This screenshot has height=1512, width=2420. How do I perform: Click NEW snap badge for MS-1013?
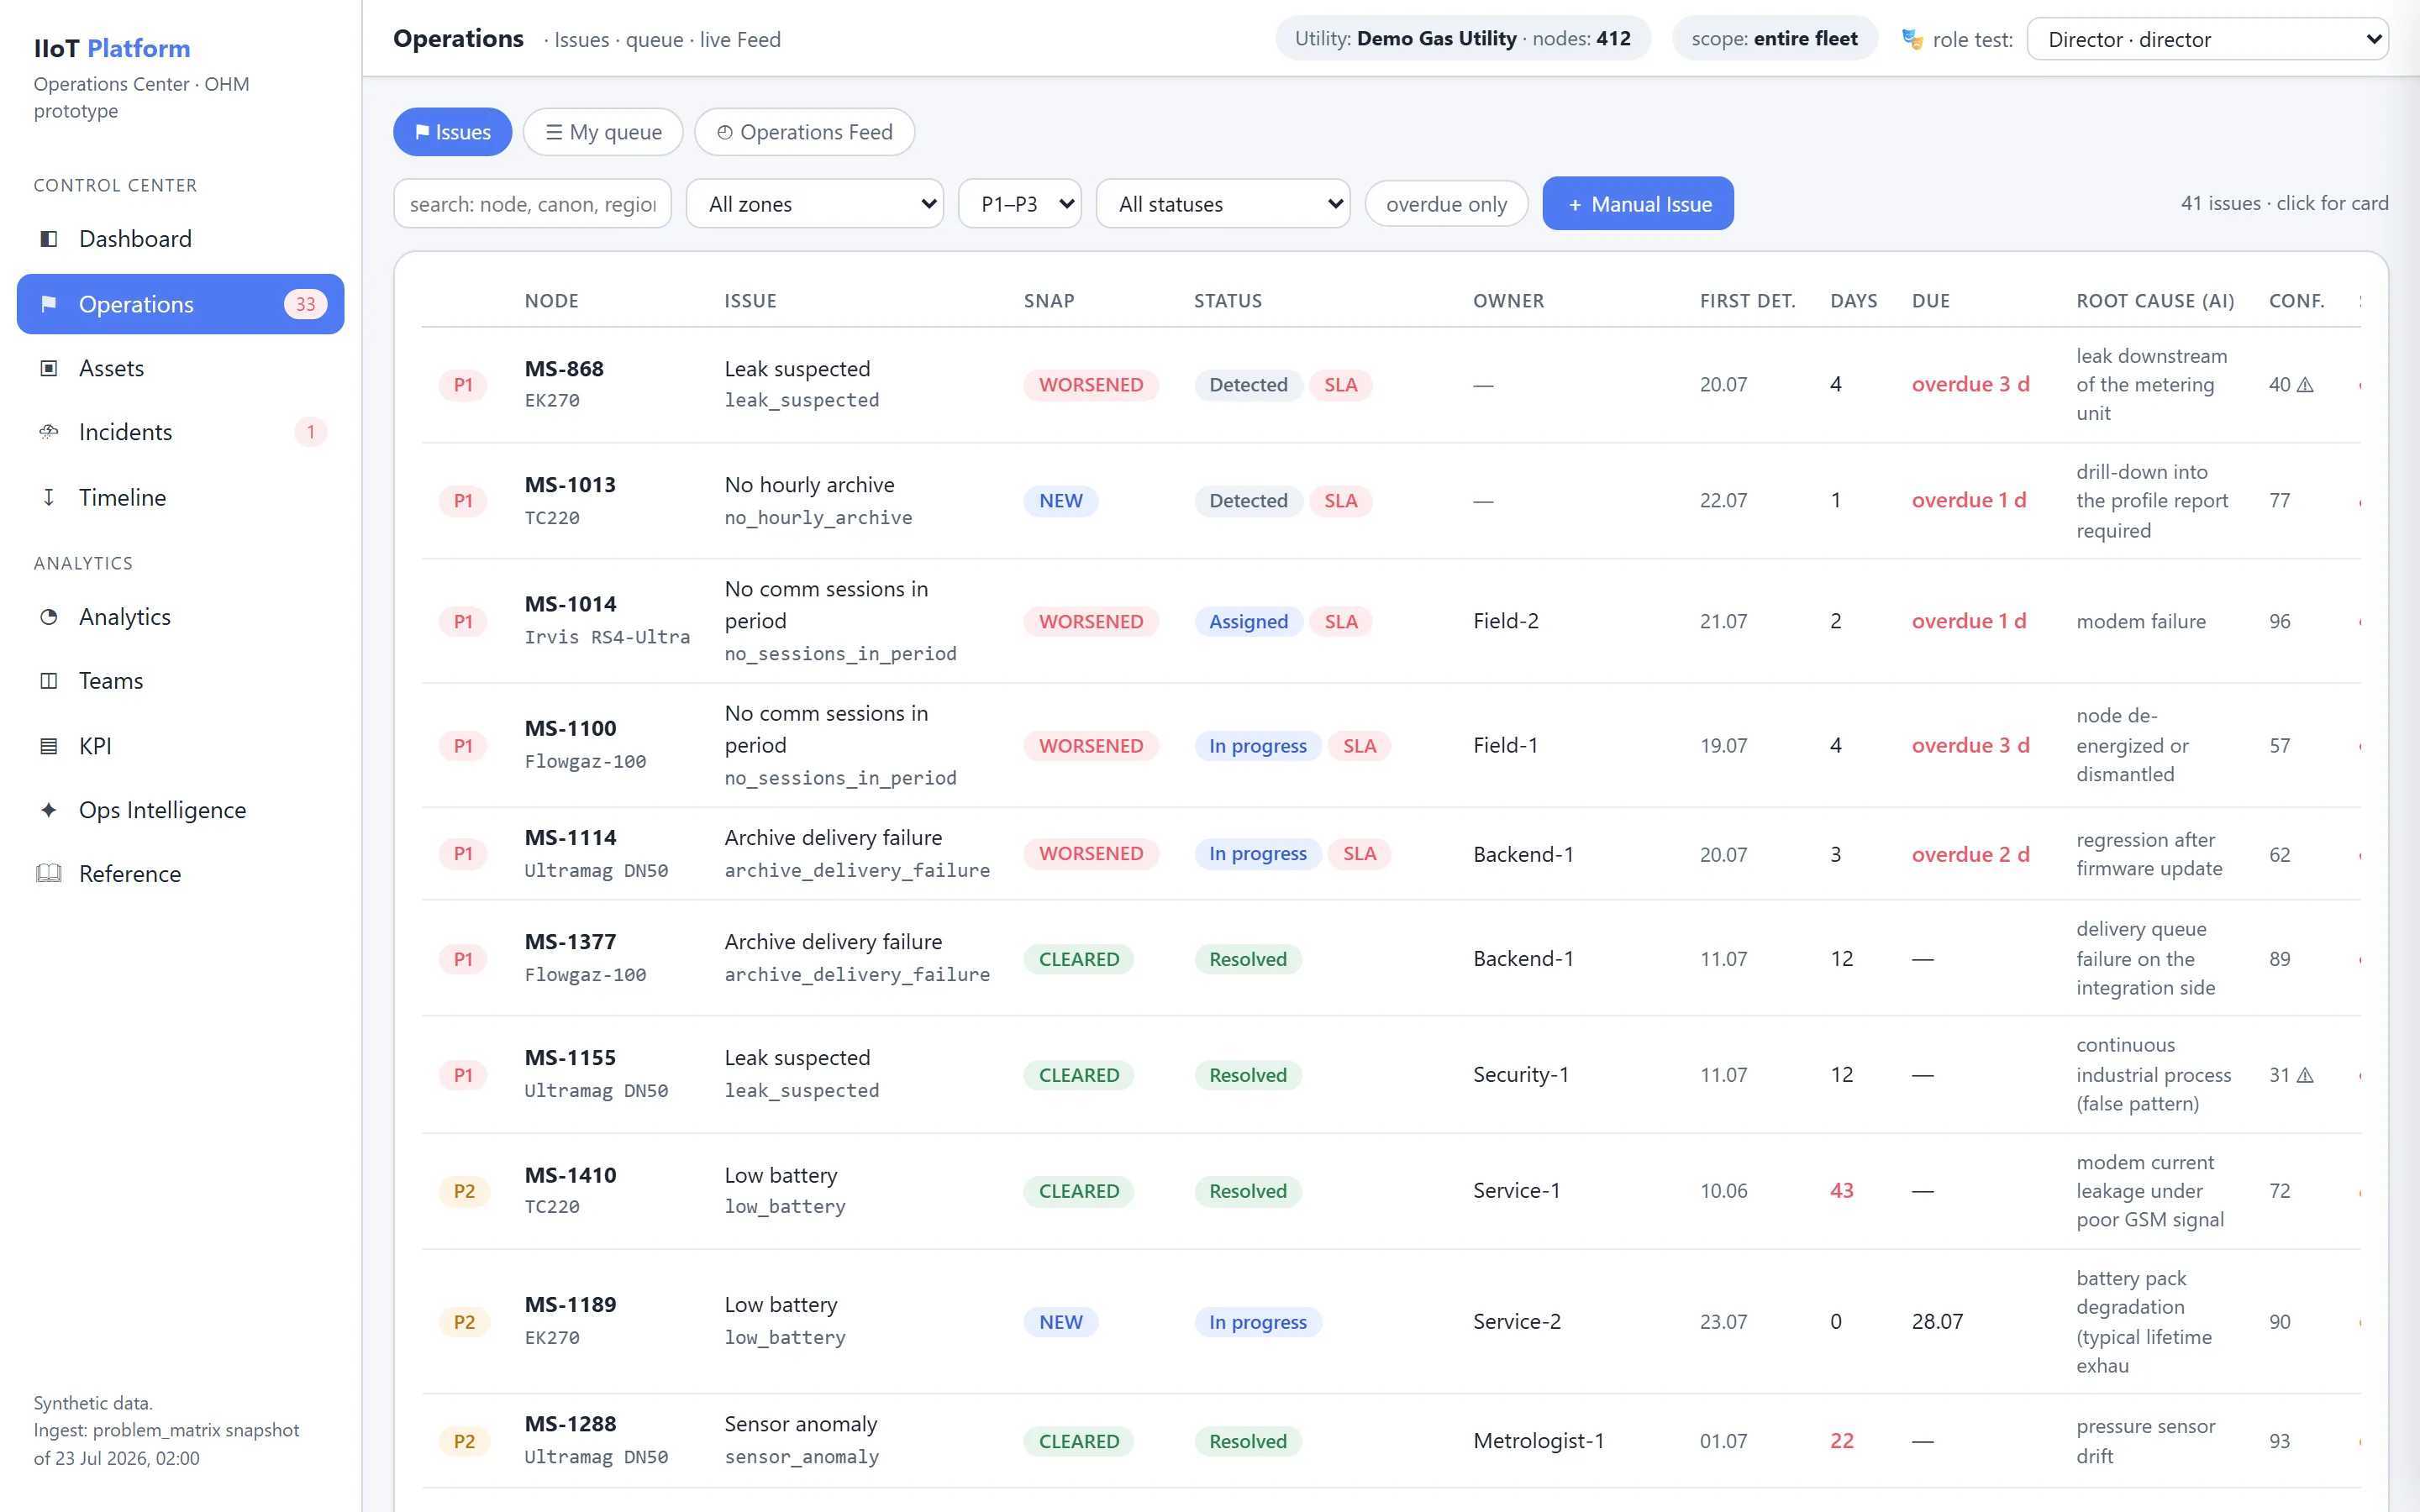click(x=1060, y=501)
